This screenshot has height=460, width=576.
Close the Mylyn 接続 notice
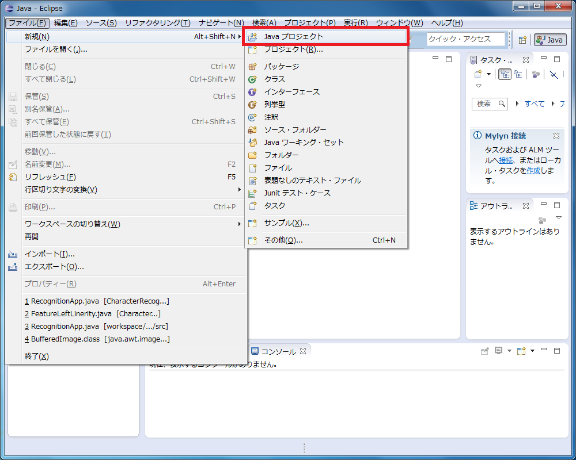tap(556, 136)
